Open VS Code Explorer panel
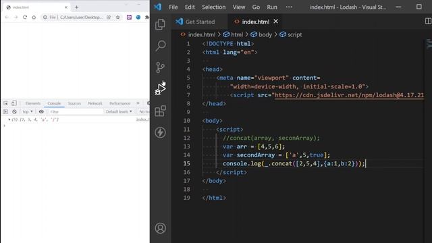Viewport: 432px width, 243px height. (x=161, y=24)
